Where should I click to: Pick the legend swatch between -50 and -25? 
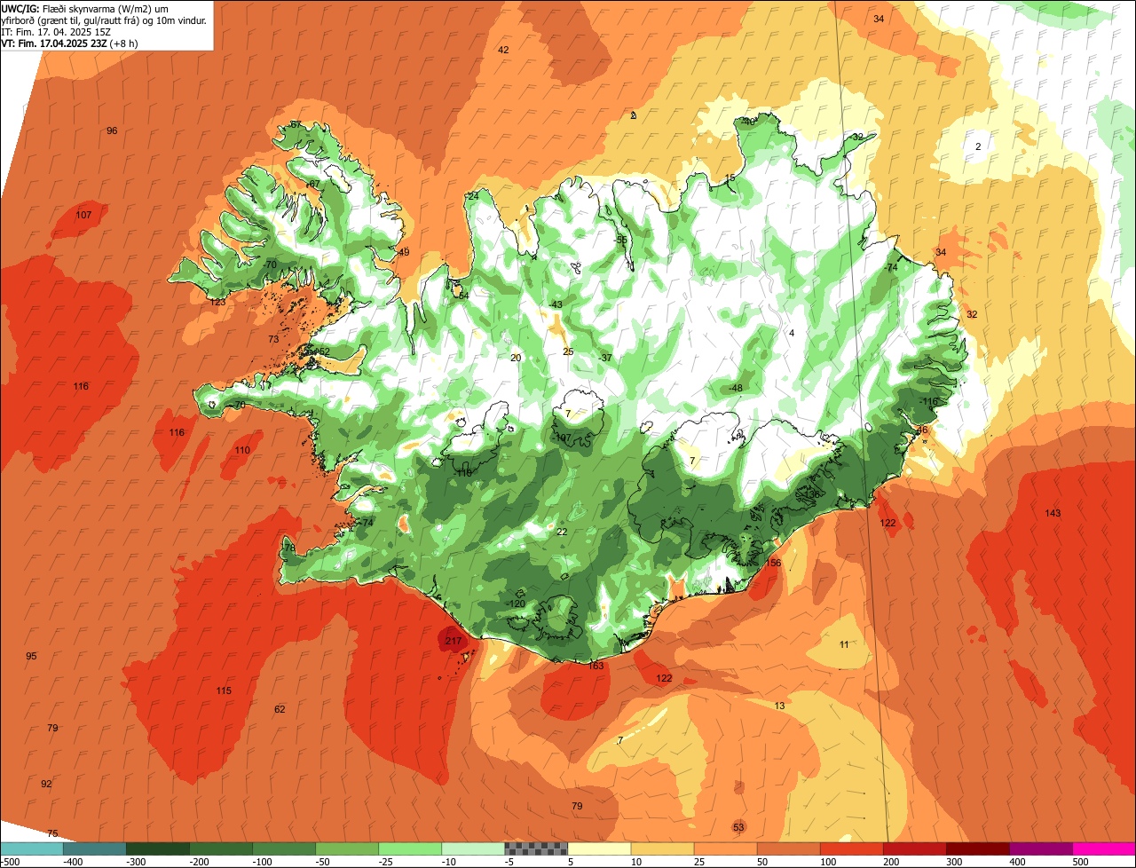347,848
